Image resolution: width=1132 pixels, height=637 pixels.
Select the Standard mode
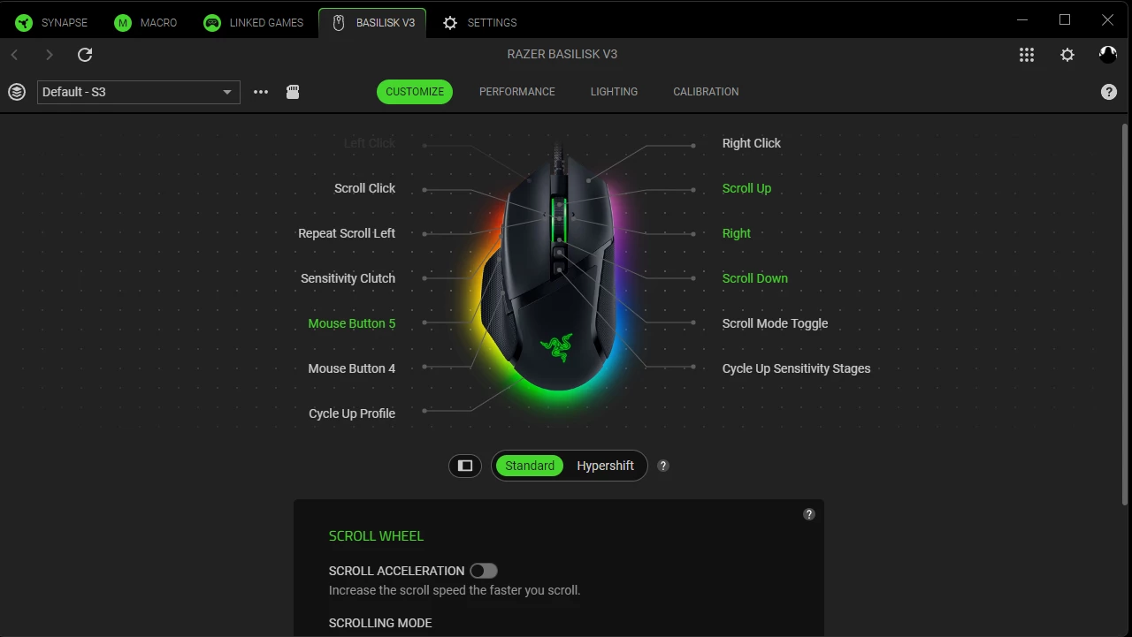[x=530, y=466]
